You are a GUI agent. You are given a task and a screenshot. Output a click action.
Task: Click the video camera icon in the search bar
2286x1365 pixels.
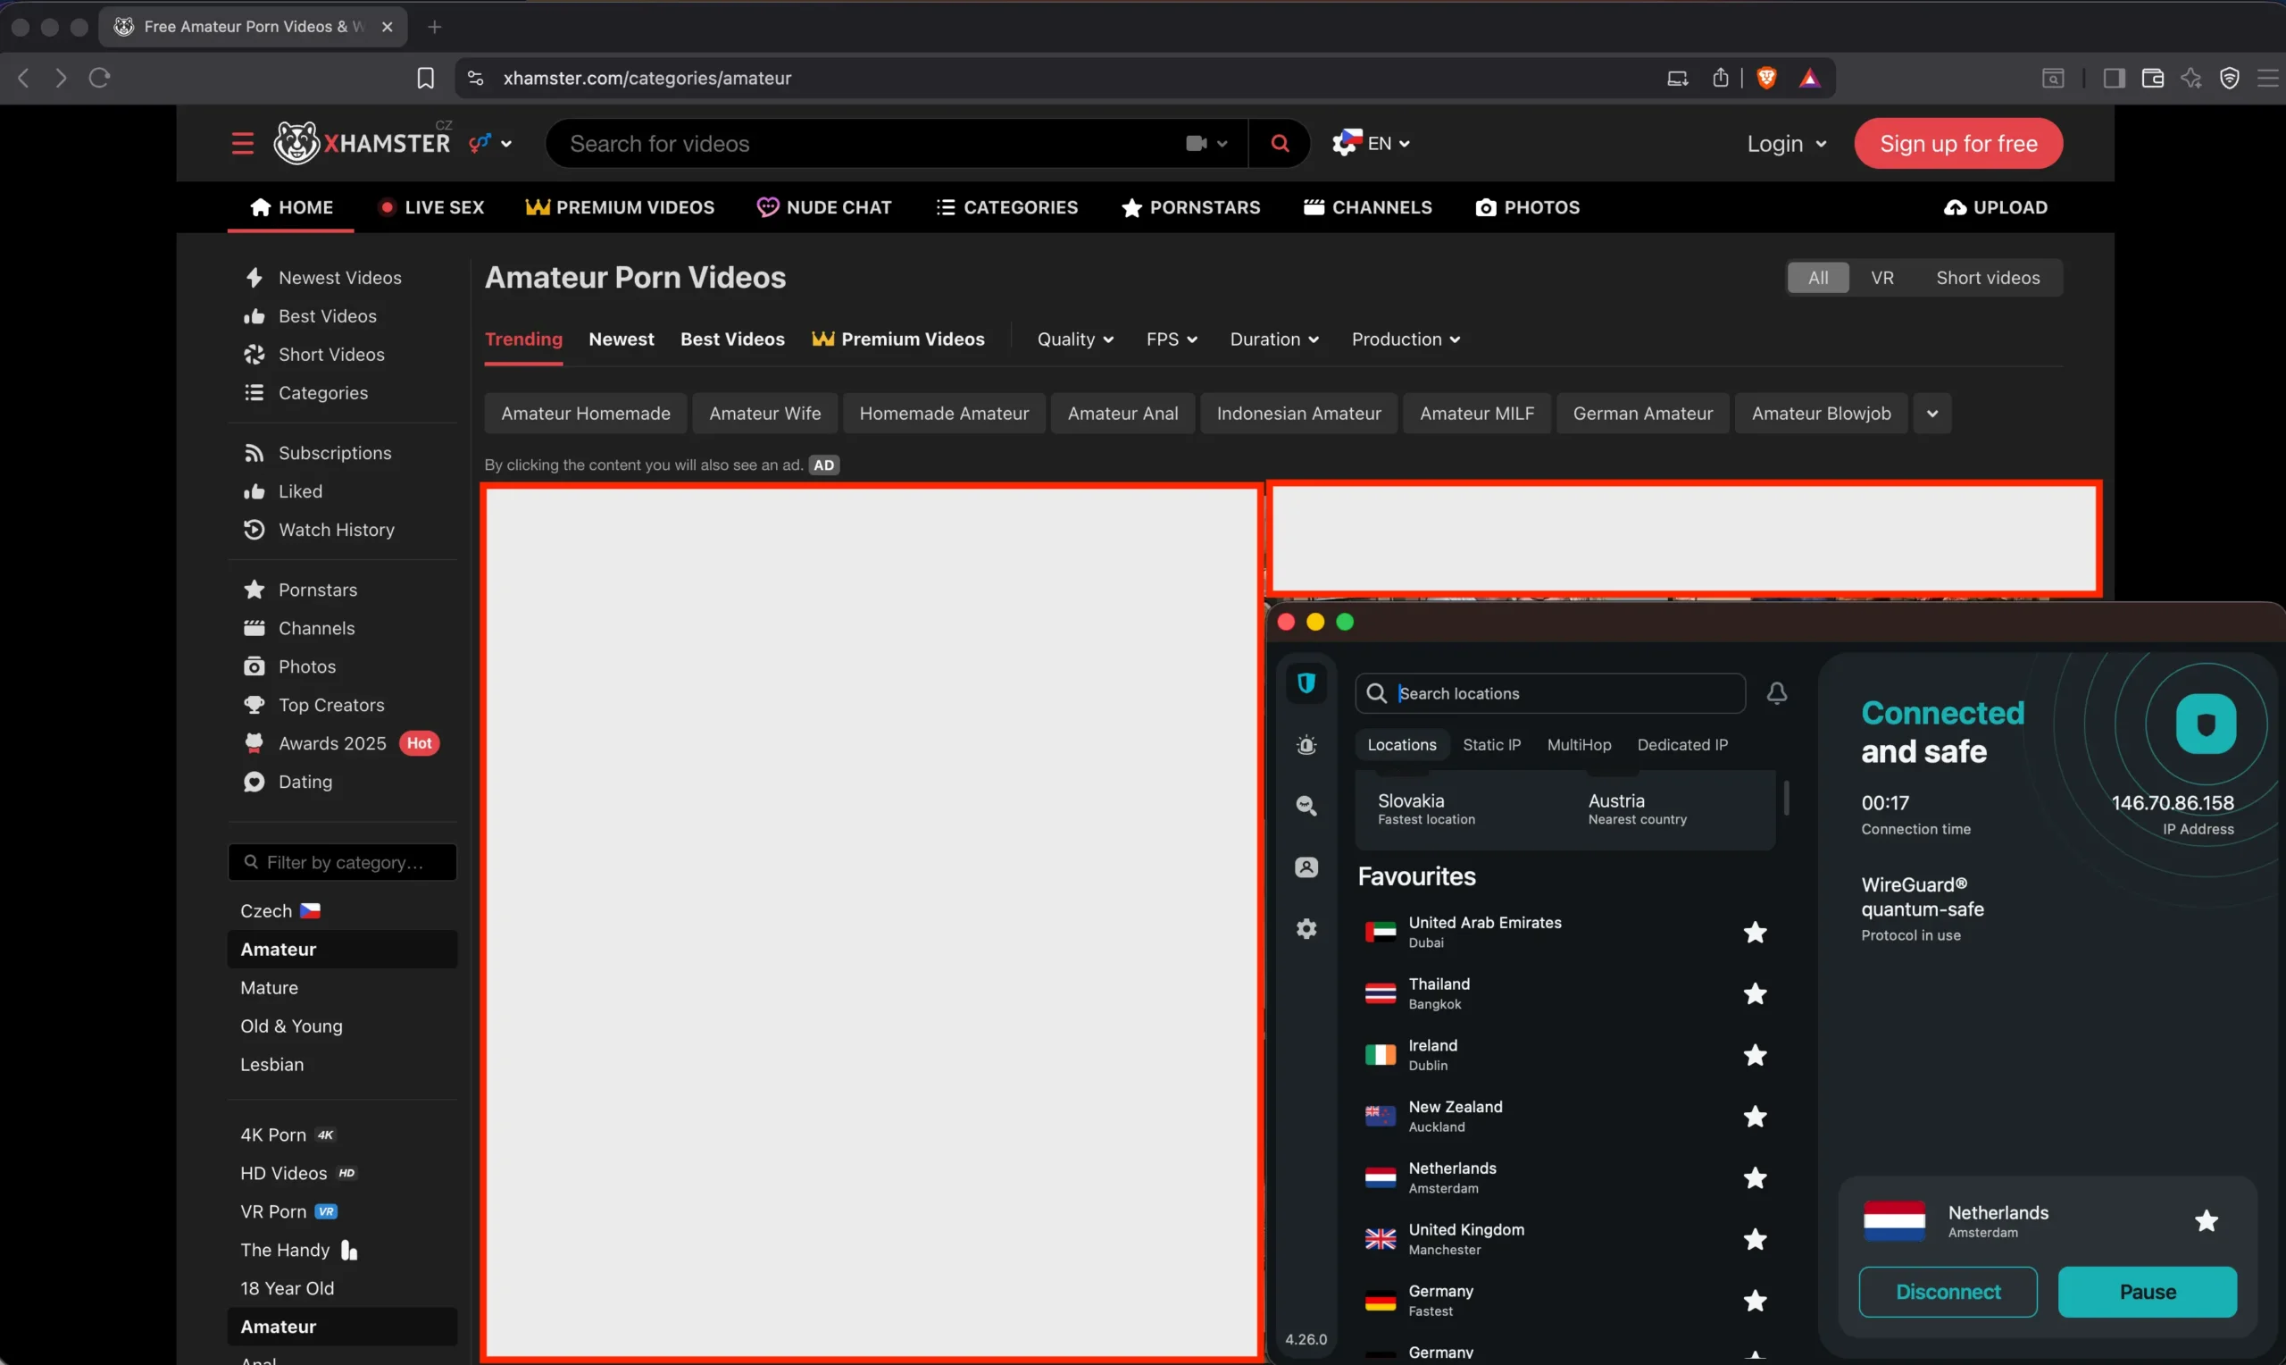point(1197,144)
